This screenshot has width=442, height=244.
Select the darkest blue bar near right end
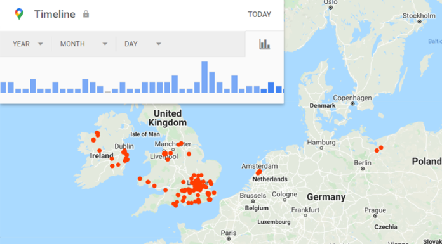[x=271, y=87]
